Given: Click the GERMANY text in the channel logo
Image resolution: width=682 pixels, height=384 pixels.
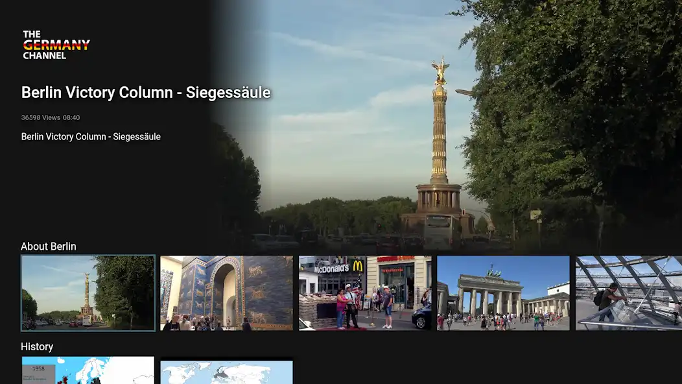Looking at the screenshot, I should point(56,45).
